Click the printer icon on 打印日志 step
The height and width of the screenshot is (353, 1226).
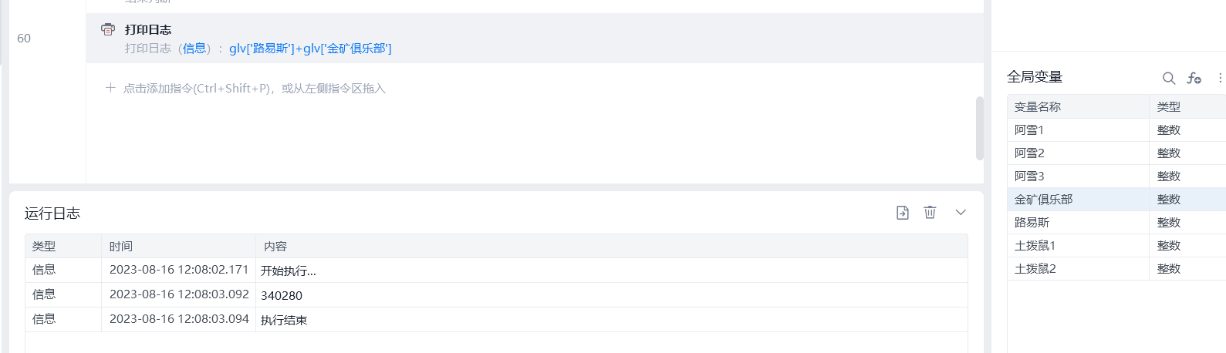click(108, 29)
